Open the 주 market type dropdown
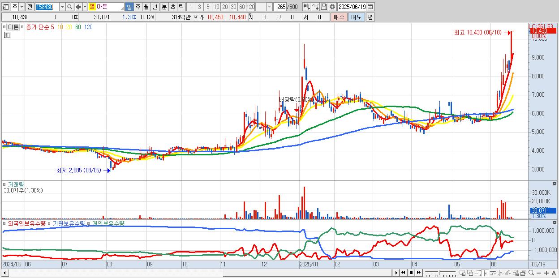This screenshot has height=278, width=559. click(21, 7)
